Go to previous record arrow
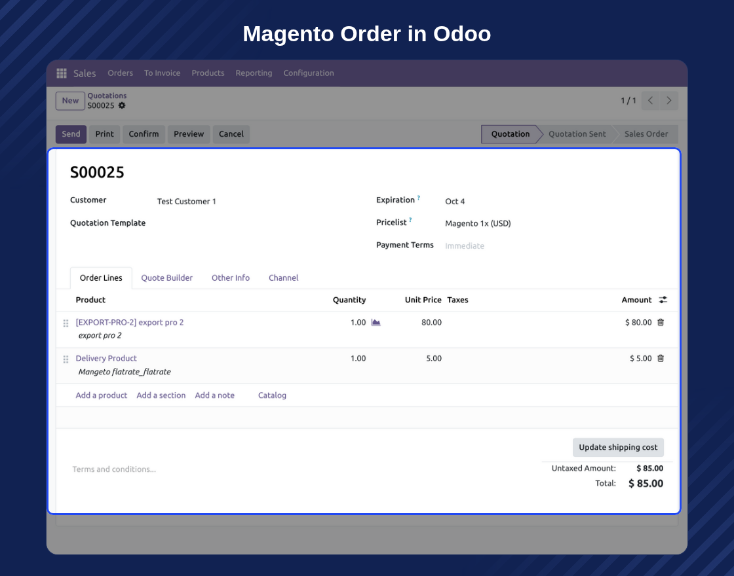 click(x=650, y=101)
